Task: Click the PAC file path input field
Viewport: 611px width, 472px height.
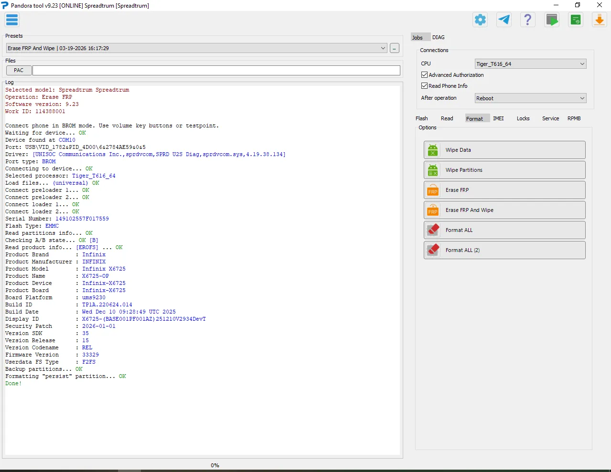Action: [x=216, y=71]
